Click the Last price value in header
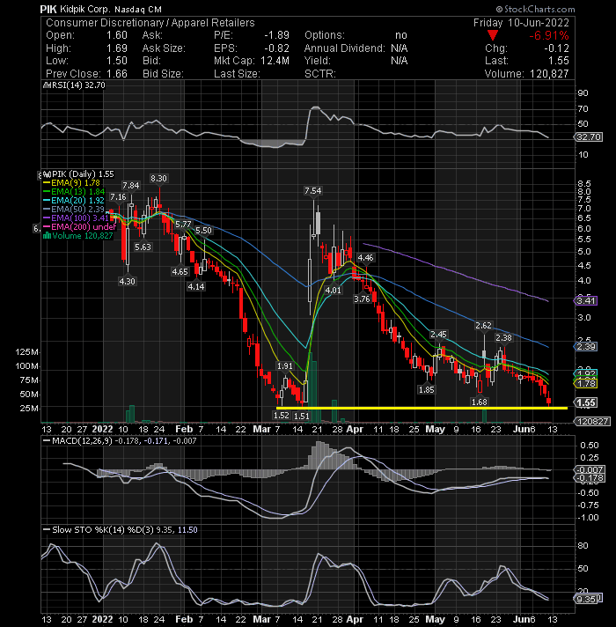Image resolution: width=616 pixels, height=627 pixels. [559, 61]
